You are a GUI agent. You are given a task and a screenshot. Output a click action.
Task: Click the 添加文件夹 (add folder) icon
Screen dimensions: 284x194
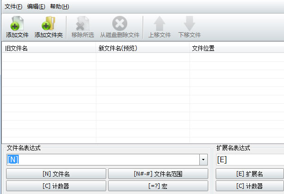pyautogui.click(x=48, y=23)
